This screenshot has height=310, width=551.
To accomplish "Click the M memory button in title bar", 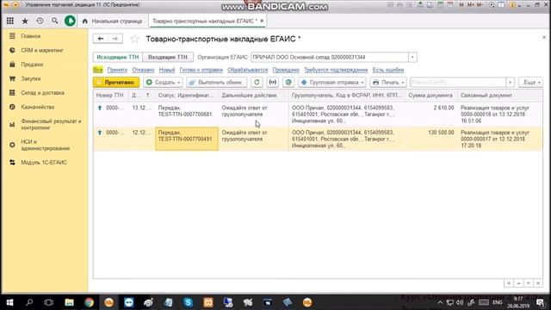I will coord(461,5).
